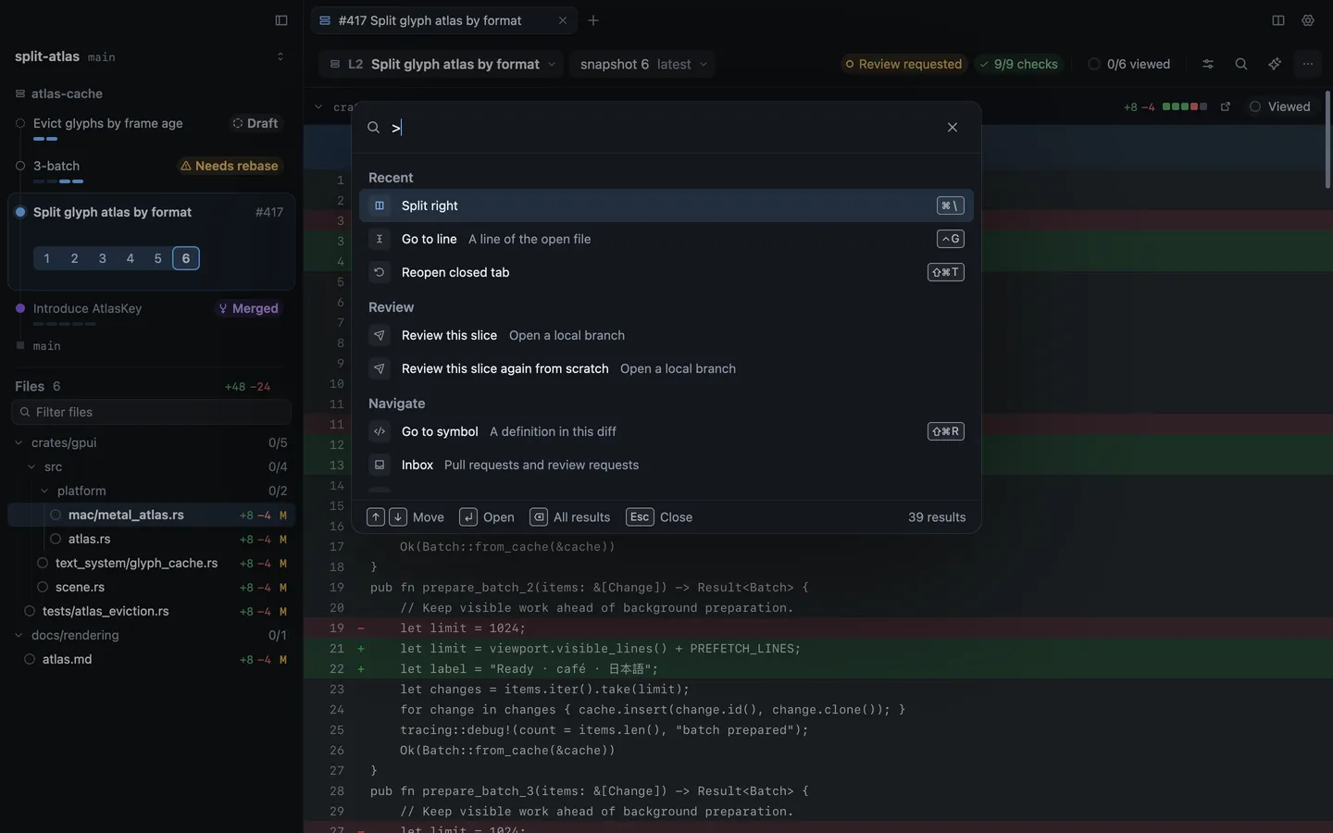The width and height of the screenshot is (1333, 833).
Task: Click the palette search magnifier icon
Action: [x=374, y=128]
